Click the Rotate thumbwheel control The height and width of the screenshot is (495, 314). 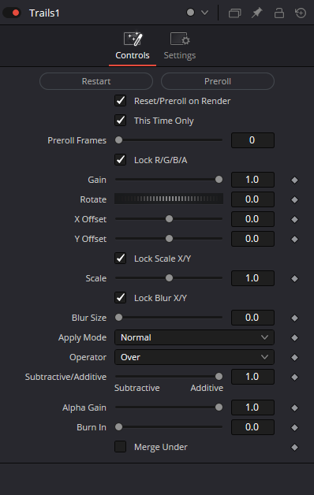(169, 199)
